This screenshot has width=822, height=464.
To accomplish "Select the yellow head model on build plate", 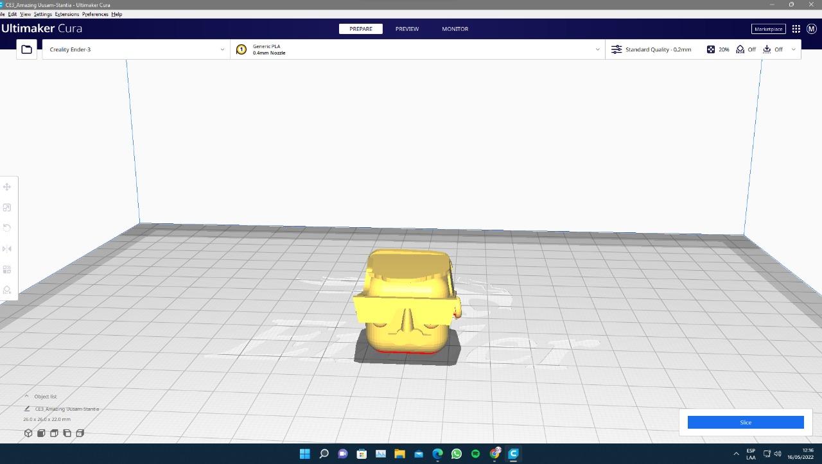I will (407, 302).
